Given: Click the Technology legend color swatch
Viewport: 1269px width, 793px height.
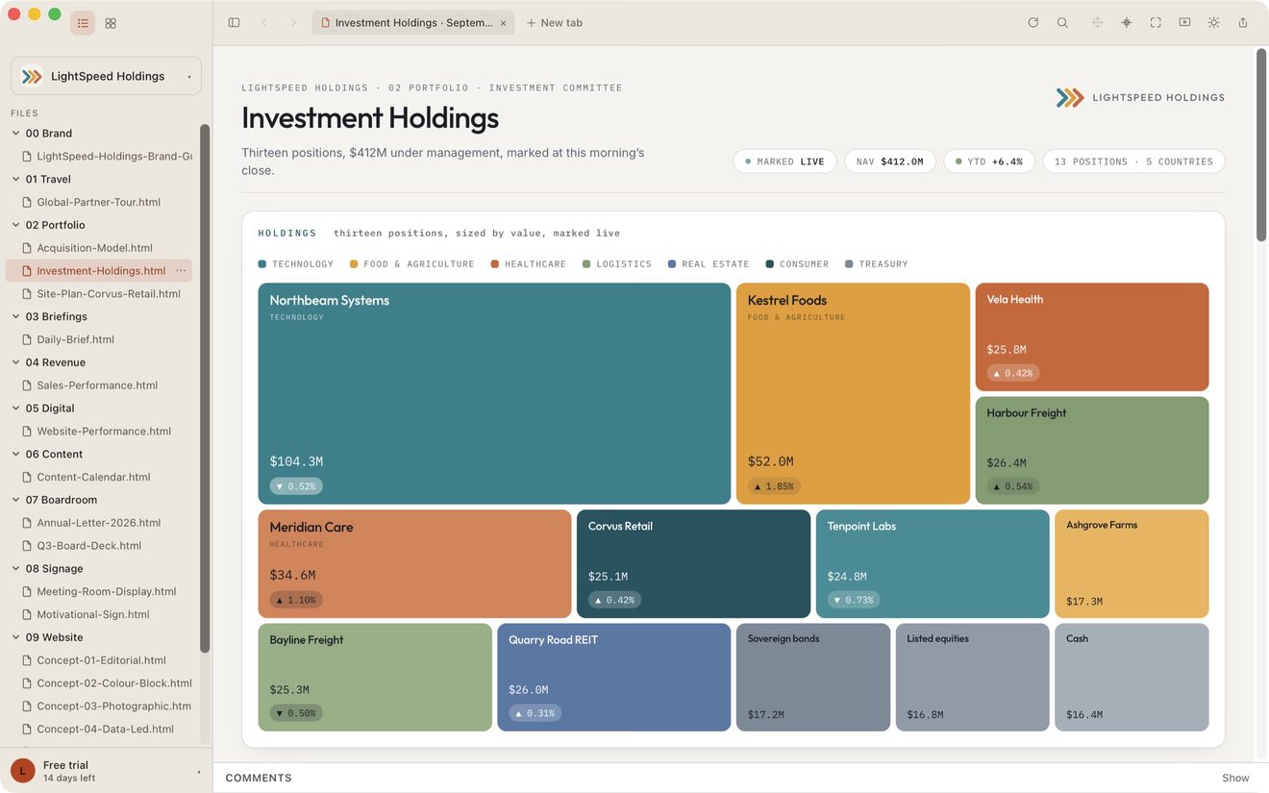Looking at the screenshot, I should pos(262,263).
